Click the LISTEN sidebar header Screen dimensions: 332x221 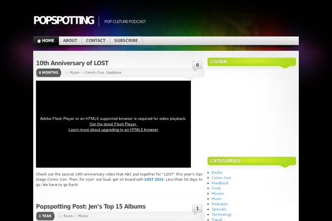[x=252, y=61]
